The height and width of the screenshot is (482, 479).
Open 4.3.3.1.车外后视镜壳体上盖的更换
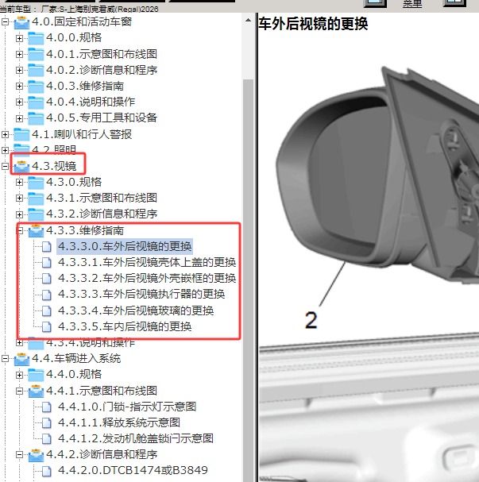click(x=147, y=263)
